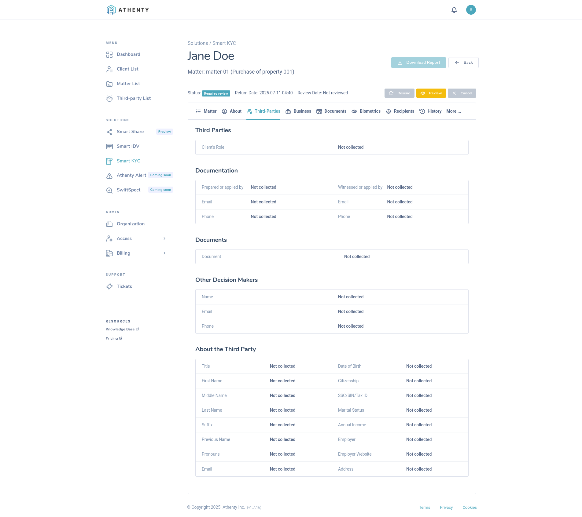Open Organization via the building icon

tap(109, 224)
